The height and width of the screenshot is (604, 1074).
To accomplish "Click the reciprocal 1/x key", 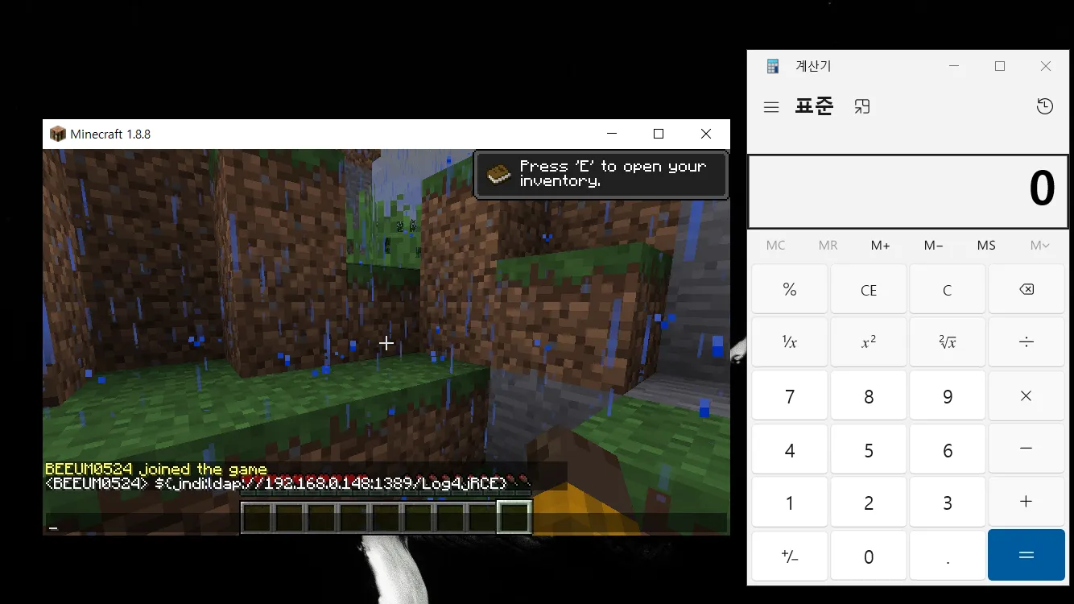I will tap(790, 342).
